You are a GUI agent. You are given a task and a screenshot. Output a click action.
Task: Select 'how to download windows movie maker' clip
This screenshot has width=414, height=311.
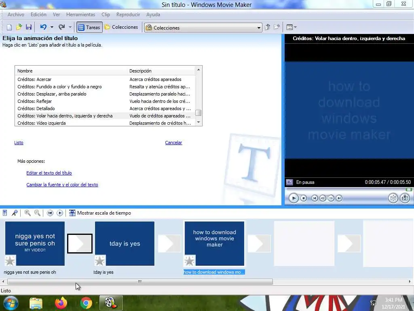point(214,243)
